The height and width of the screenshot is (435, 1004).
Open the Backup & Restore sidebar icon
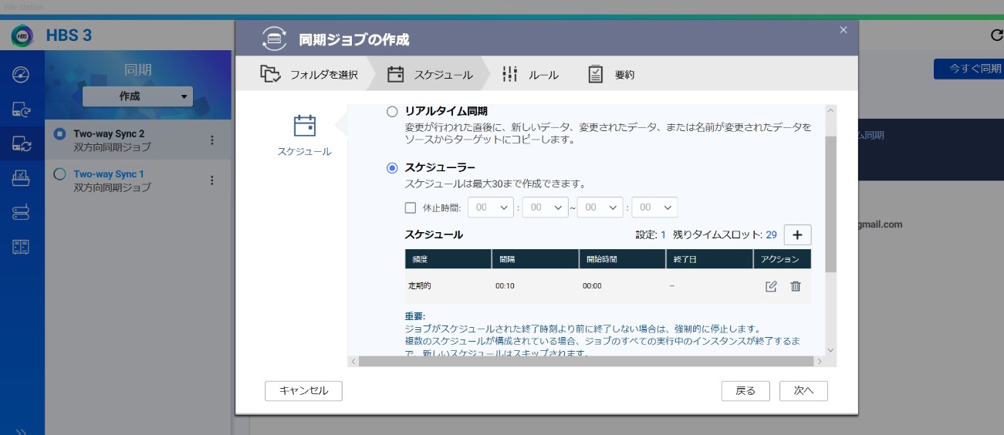[22, 110]
